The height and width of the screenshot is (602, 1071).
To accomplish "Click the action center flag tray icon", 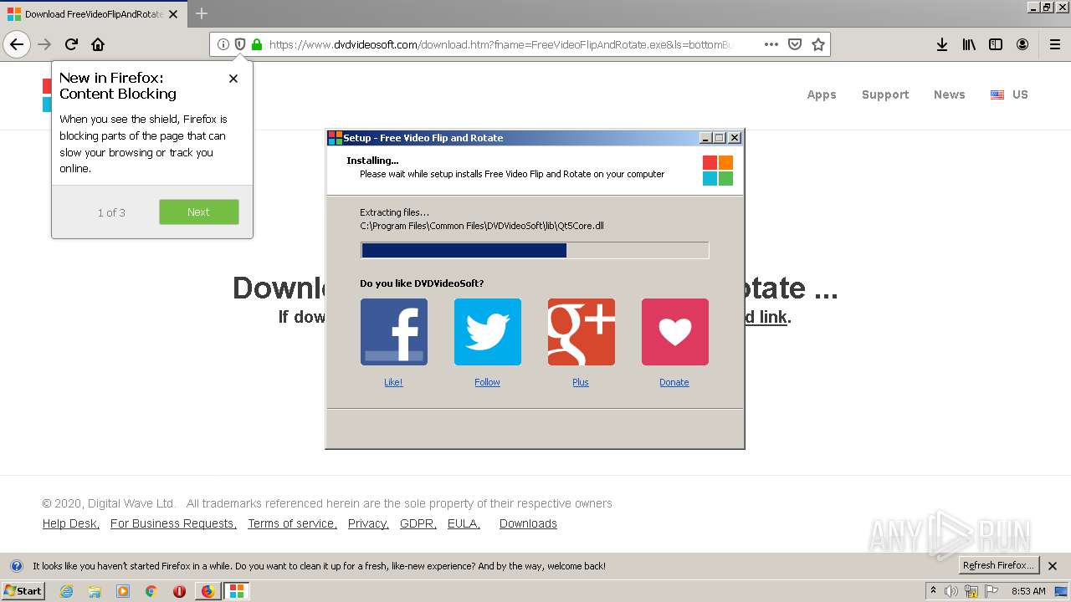I will pos(992,591).
